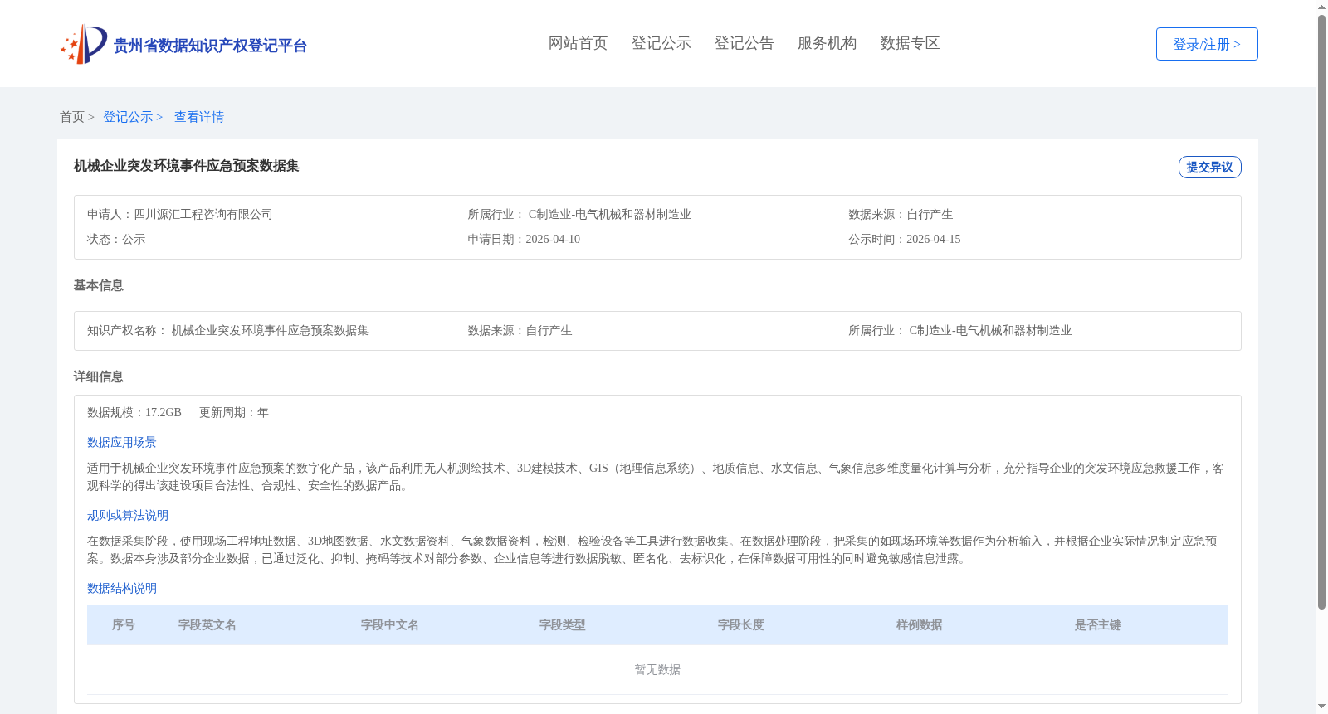Image resolution: width=1328 pixels, height=714 pixels.
Task: Click 数据来源：自行产生 in the top info box
Action: [x=901, y=214]
